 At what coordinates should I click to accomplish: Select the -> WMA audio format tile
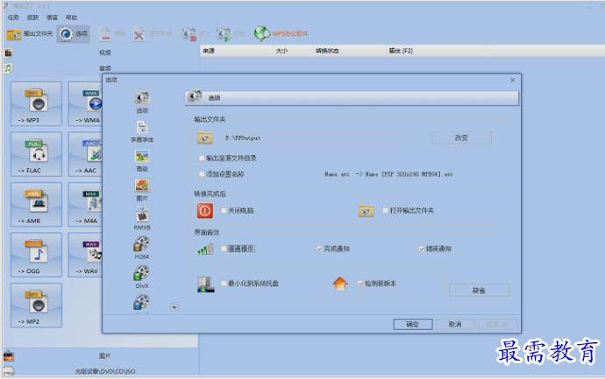[x=85, y=103]
